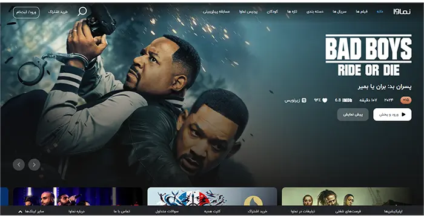Select سریال ها in the navigation
The image size is (424, 218).
339,12
